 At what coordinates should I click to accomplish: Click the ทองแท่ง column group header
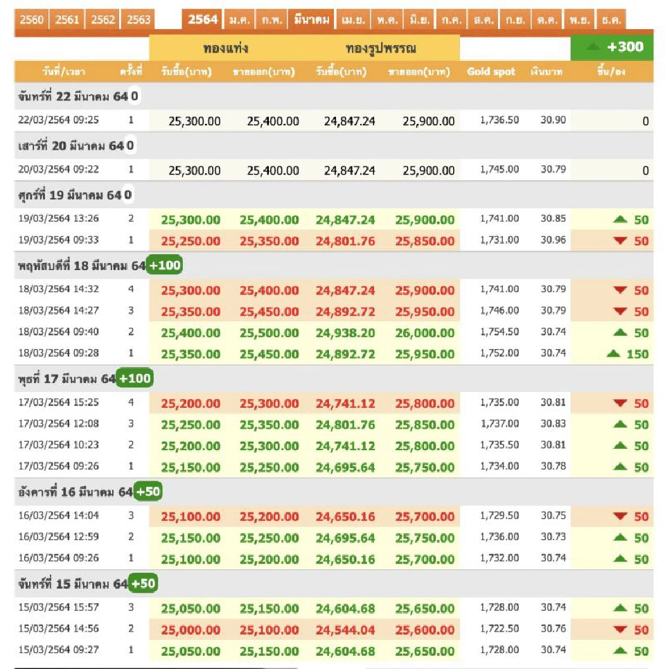pyautogui.click(x=226, y=48)
